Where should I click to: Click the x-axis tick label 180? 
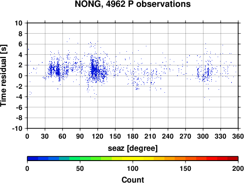pyautogui.click(x=133, y=136)
